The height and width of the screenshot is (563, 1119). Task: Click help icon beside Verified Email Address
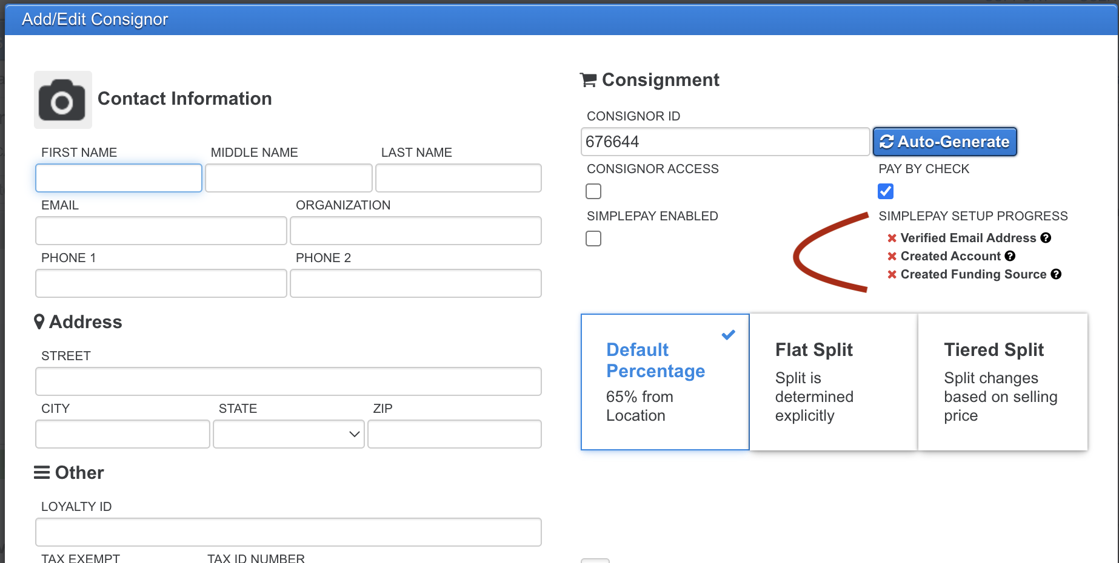coord(1046,238)
